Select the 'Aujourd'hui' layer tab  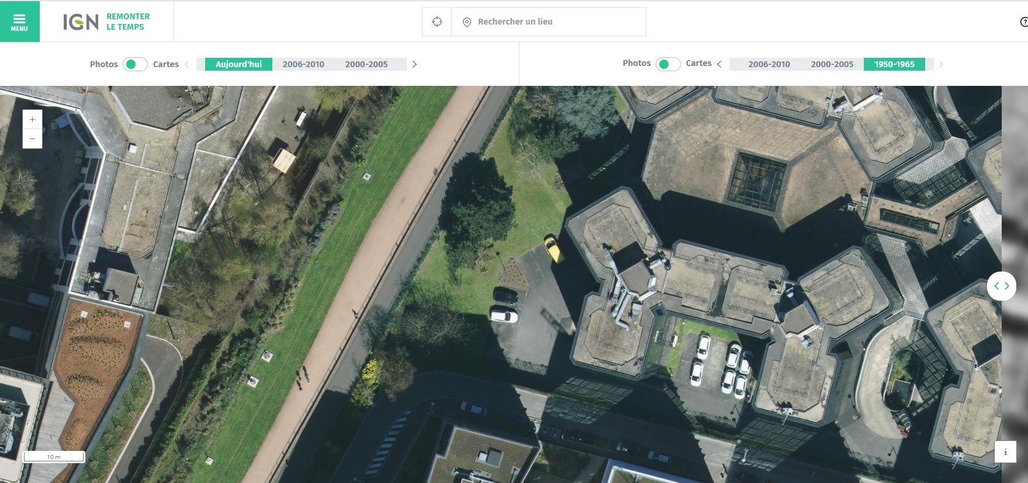point(238,64)
